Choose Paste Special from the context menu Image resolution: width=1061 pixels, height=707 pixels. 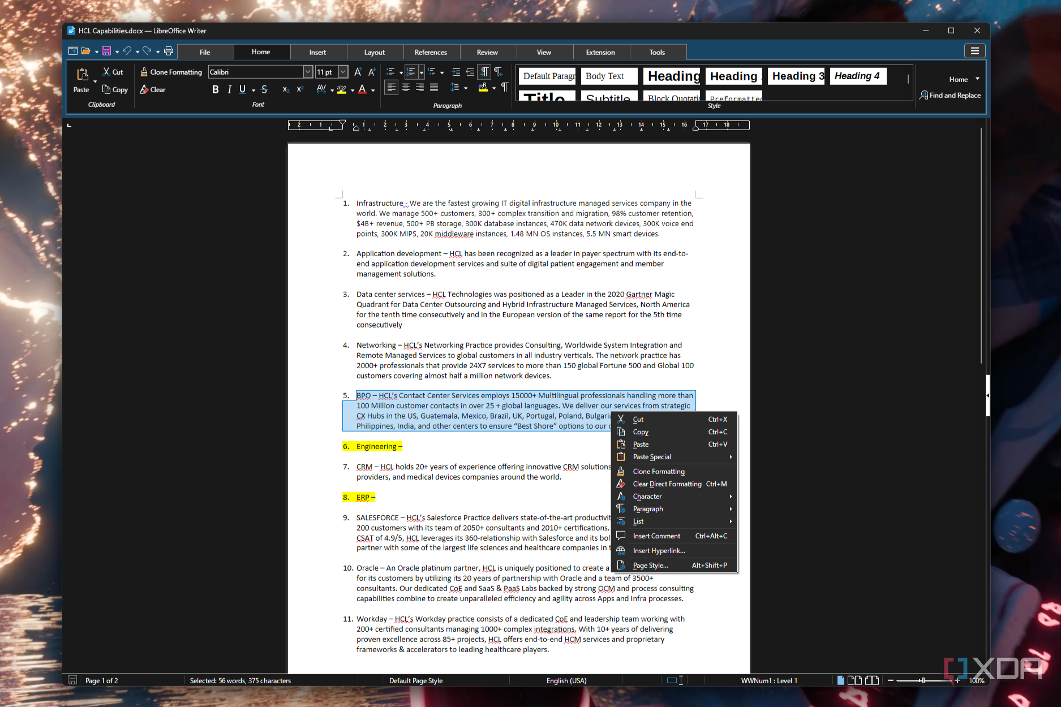(675, 457)
